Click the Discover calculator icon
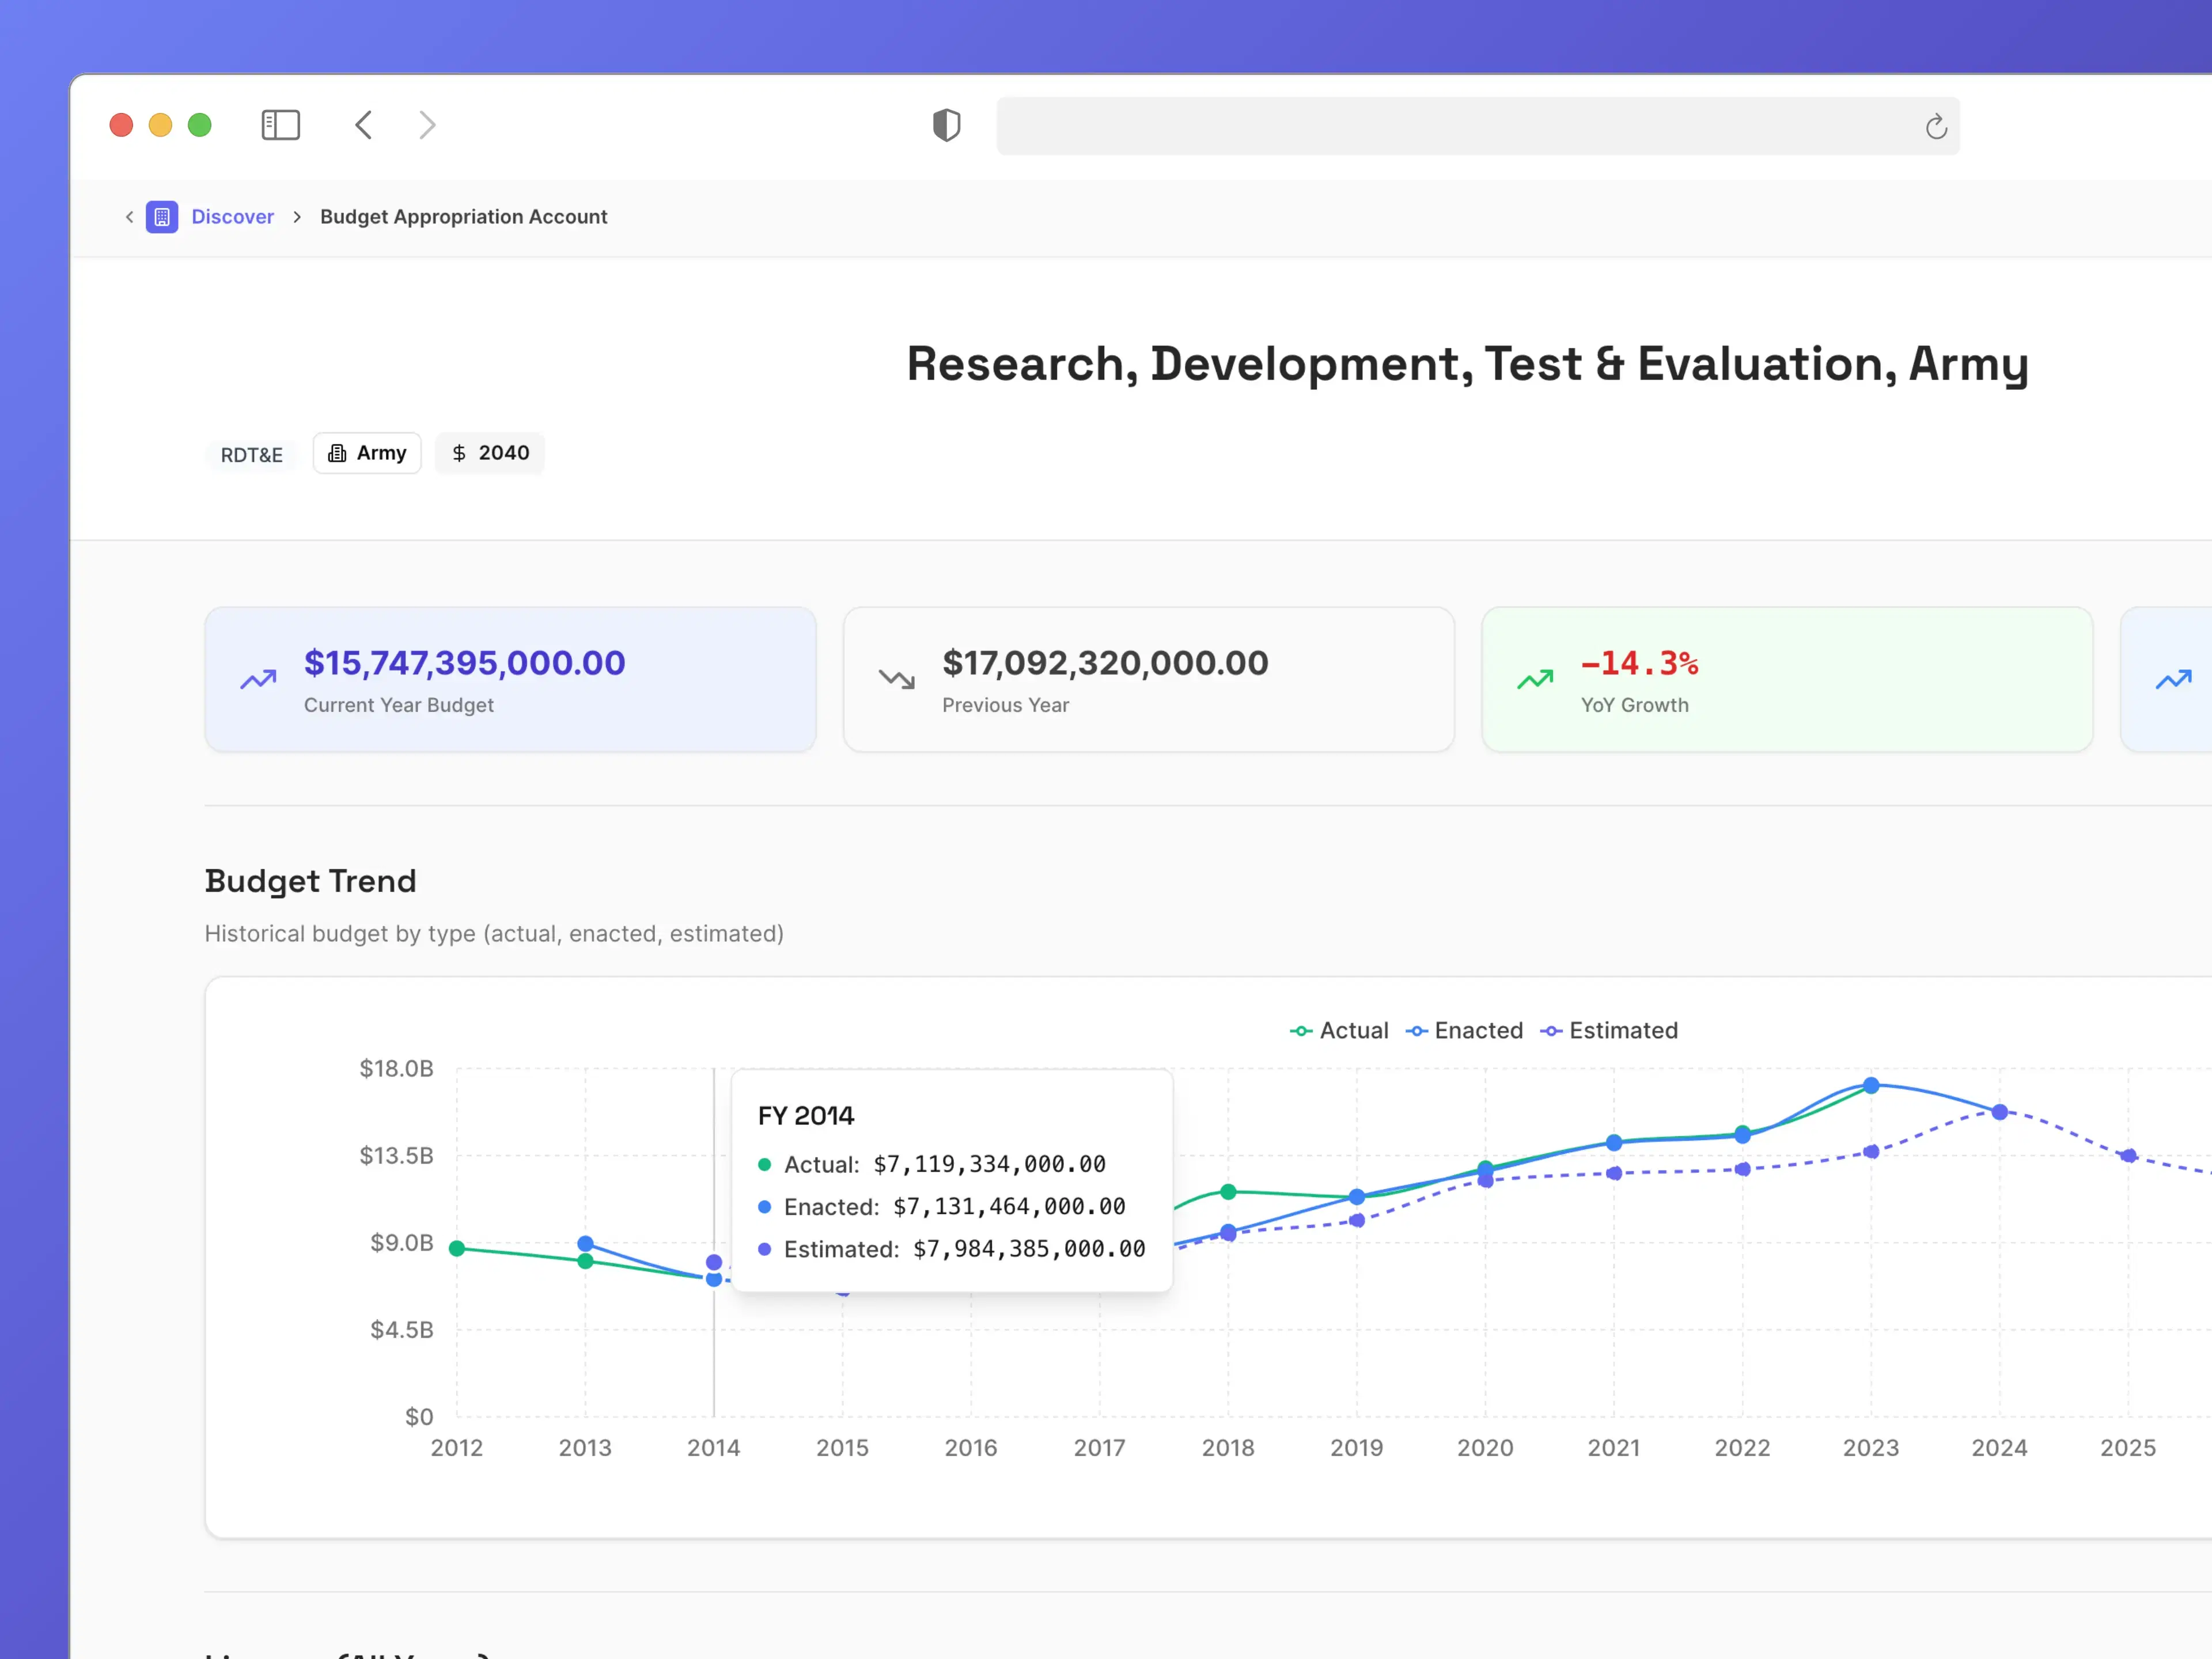The width and height of the screenshot is (2212, 1659). 162,216
